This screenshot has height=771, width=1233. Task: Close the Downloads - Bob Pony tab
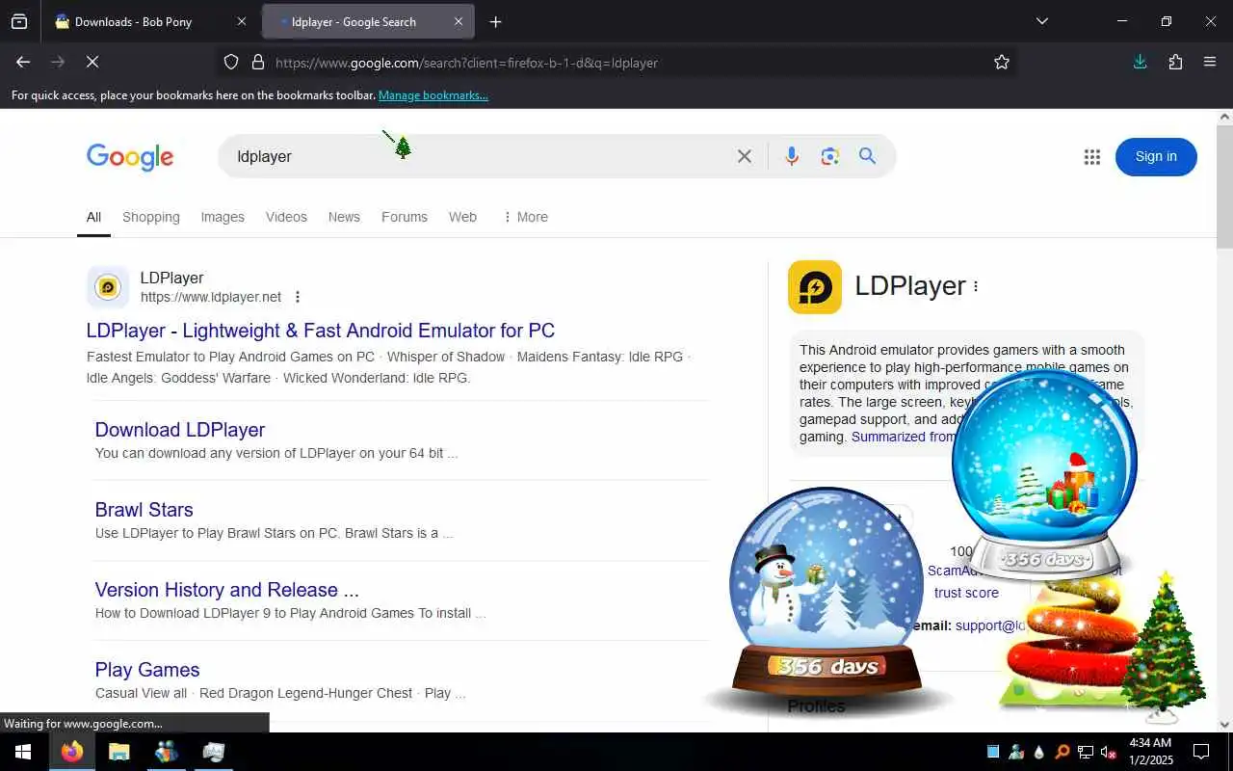[241, 21]
